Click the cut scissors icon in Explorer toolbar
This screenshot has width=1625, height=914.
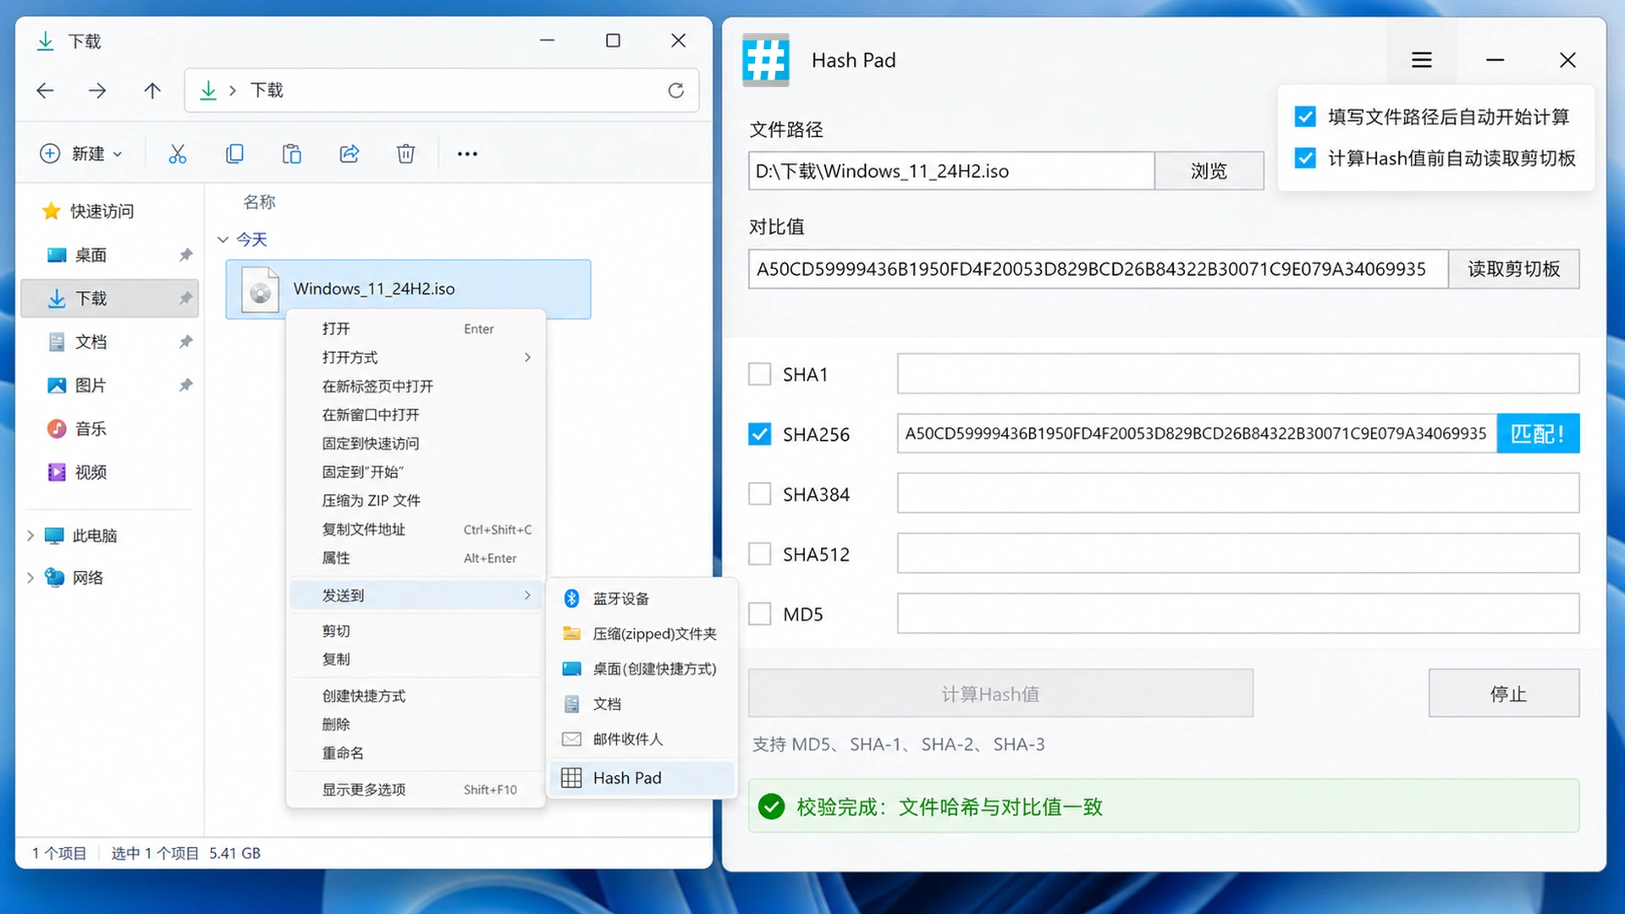coord(177,154)
